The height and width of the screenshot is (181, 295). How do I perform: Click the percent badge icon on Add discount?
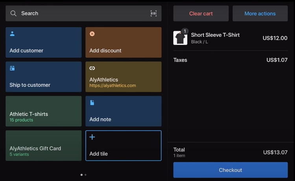coord(92,34)
